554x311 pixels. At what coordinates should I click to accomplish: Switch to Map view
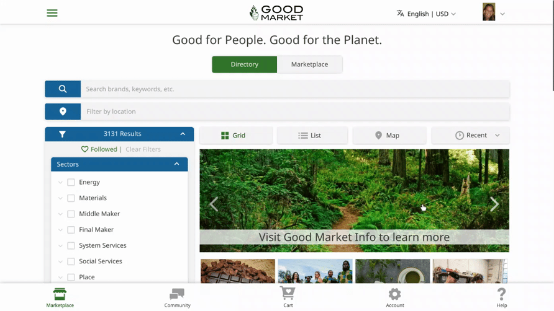pos(389,136)
